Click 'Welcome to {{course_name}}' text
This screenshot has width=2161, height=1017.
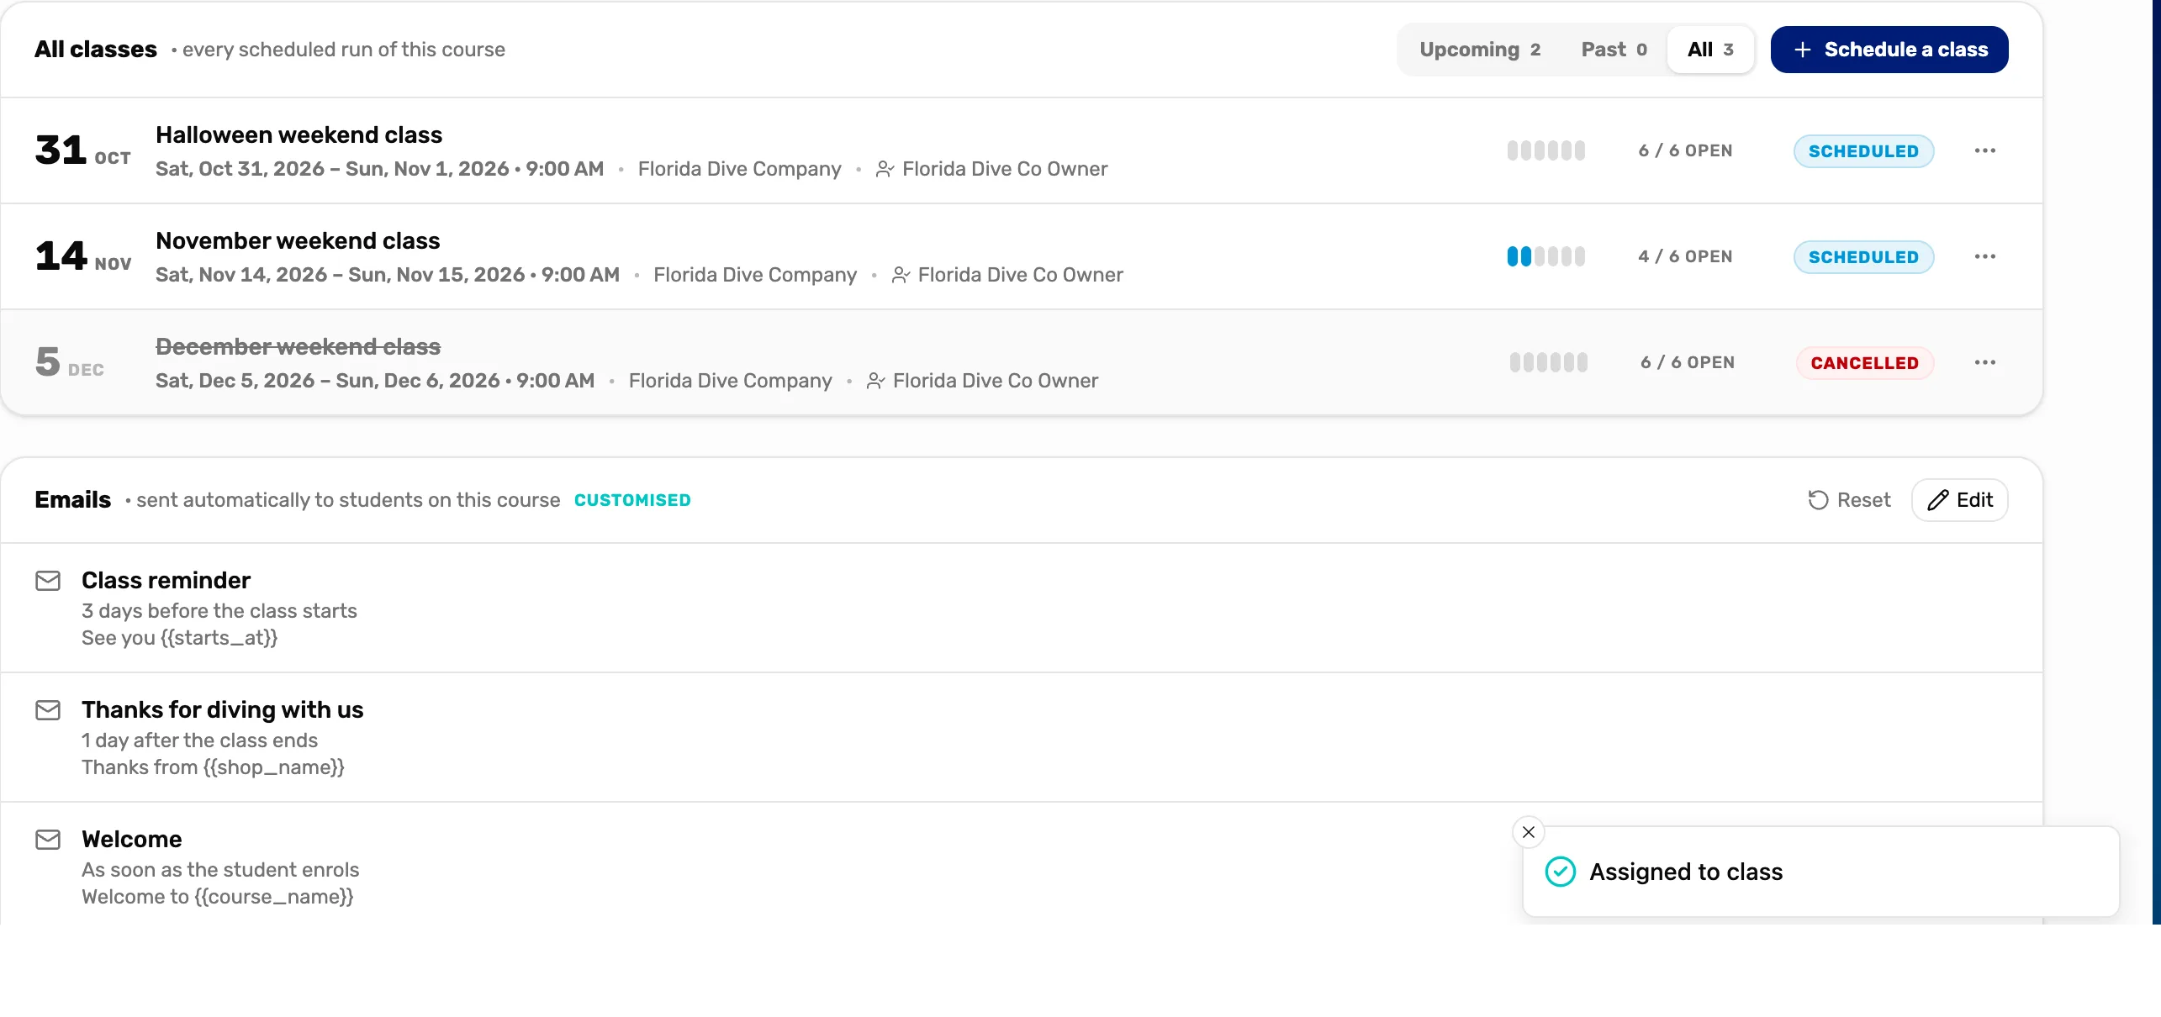tap(217, 897)
